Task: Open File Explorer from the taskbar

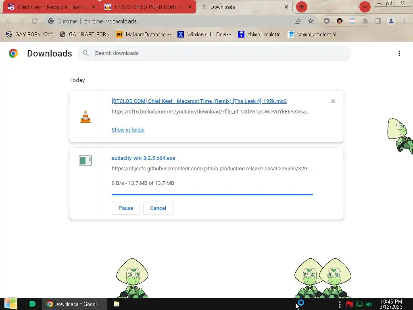Action: pyautogui.click(x=117, y=304)
